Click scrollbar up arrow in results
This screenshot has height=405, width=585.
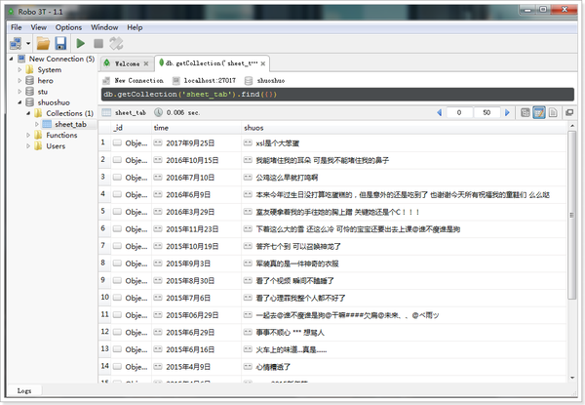(x=572, y=126)
